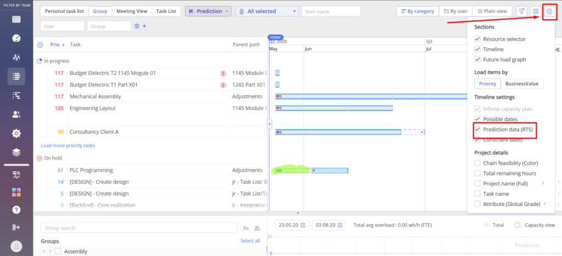Select the BusinessValue load option
The image size is (562, 256).
tap(522, 84)
